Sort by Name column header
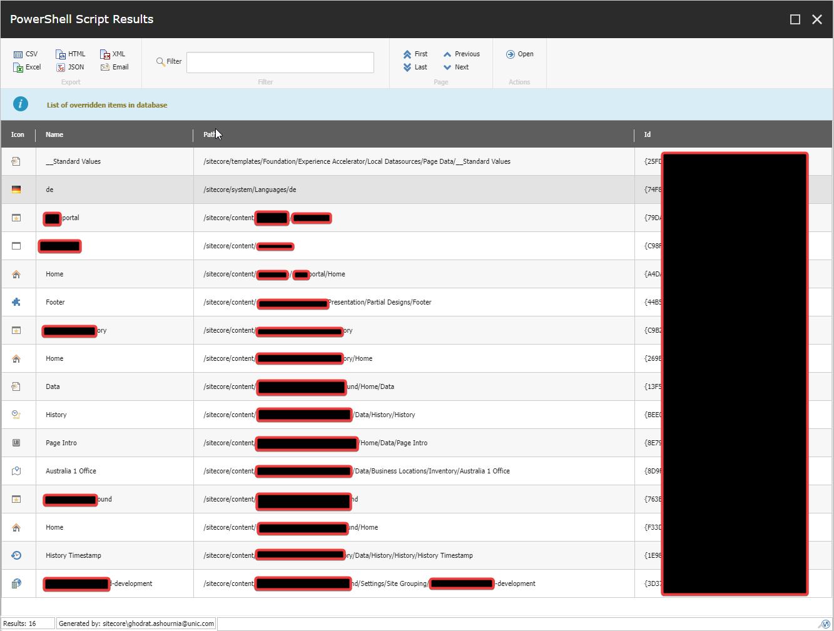834x631 pixels. pos(54,134)
